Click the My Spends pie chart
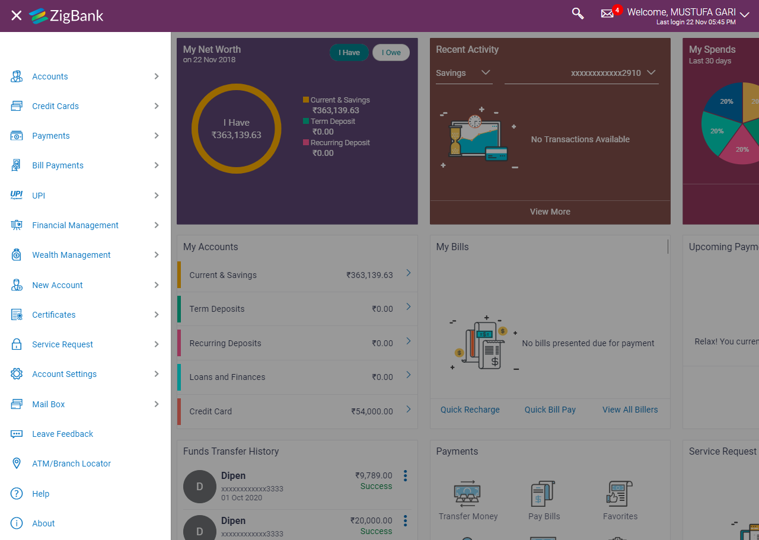 pyautogui.click(x=731, y=123)
